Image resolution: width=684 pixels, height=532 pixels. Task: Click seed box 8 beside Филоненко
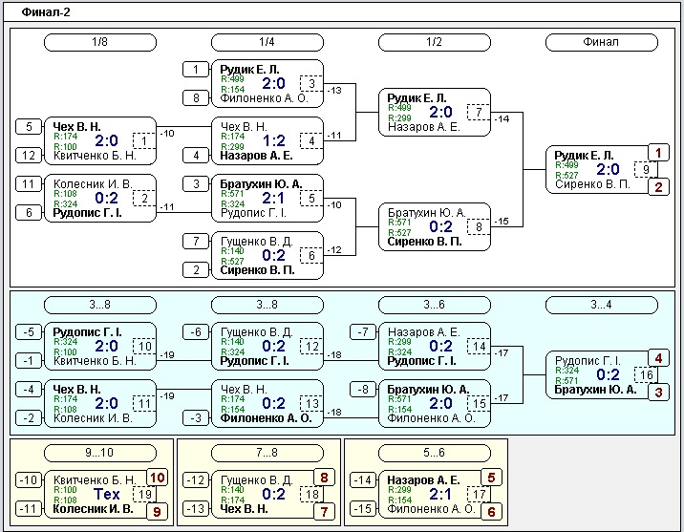pos(196,98)
